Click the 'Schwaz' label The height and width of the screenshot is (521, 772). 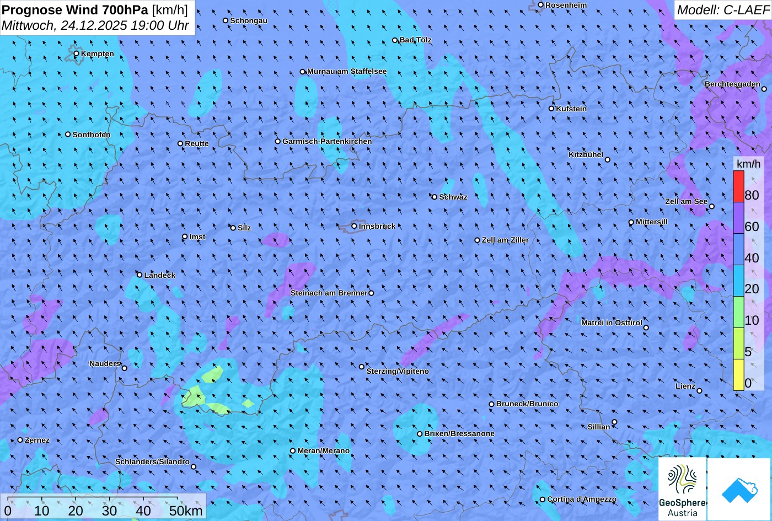point(453,197)
